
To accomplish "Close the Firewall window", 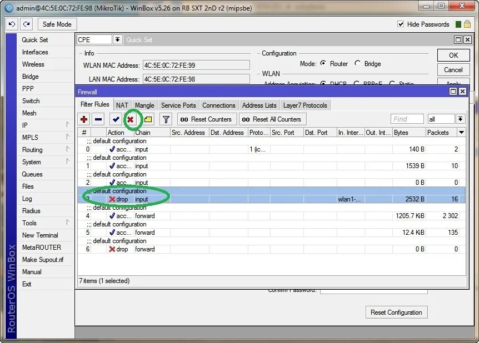I will pos(462,92).
